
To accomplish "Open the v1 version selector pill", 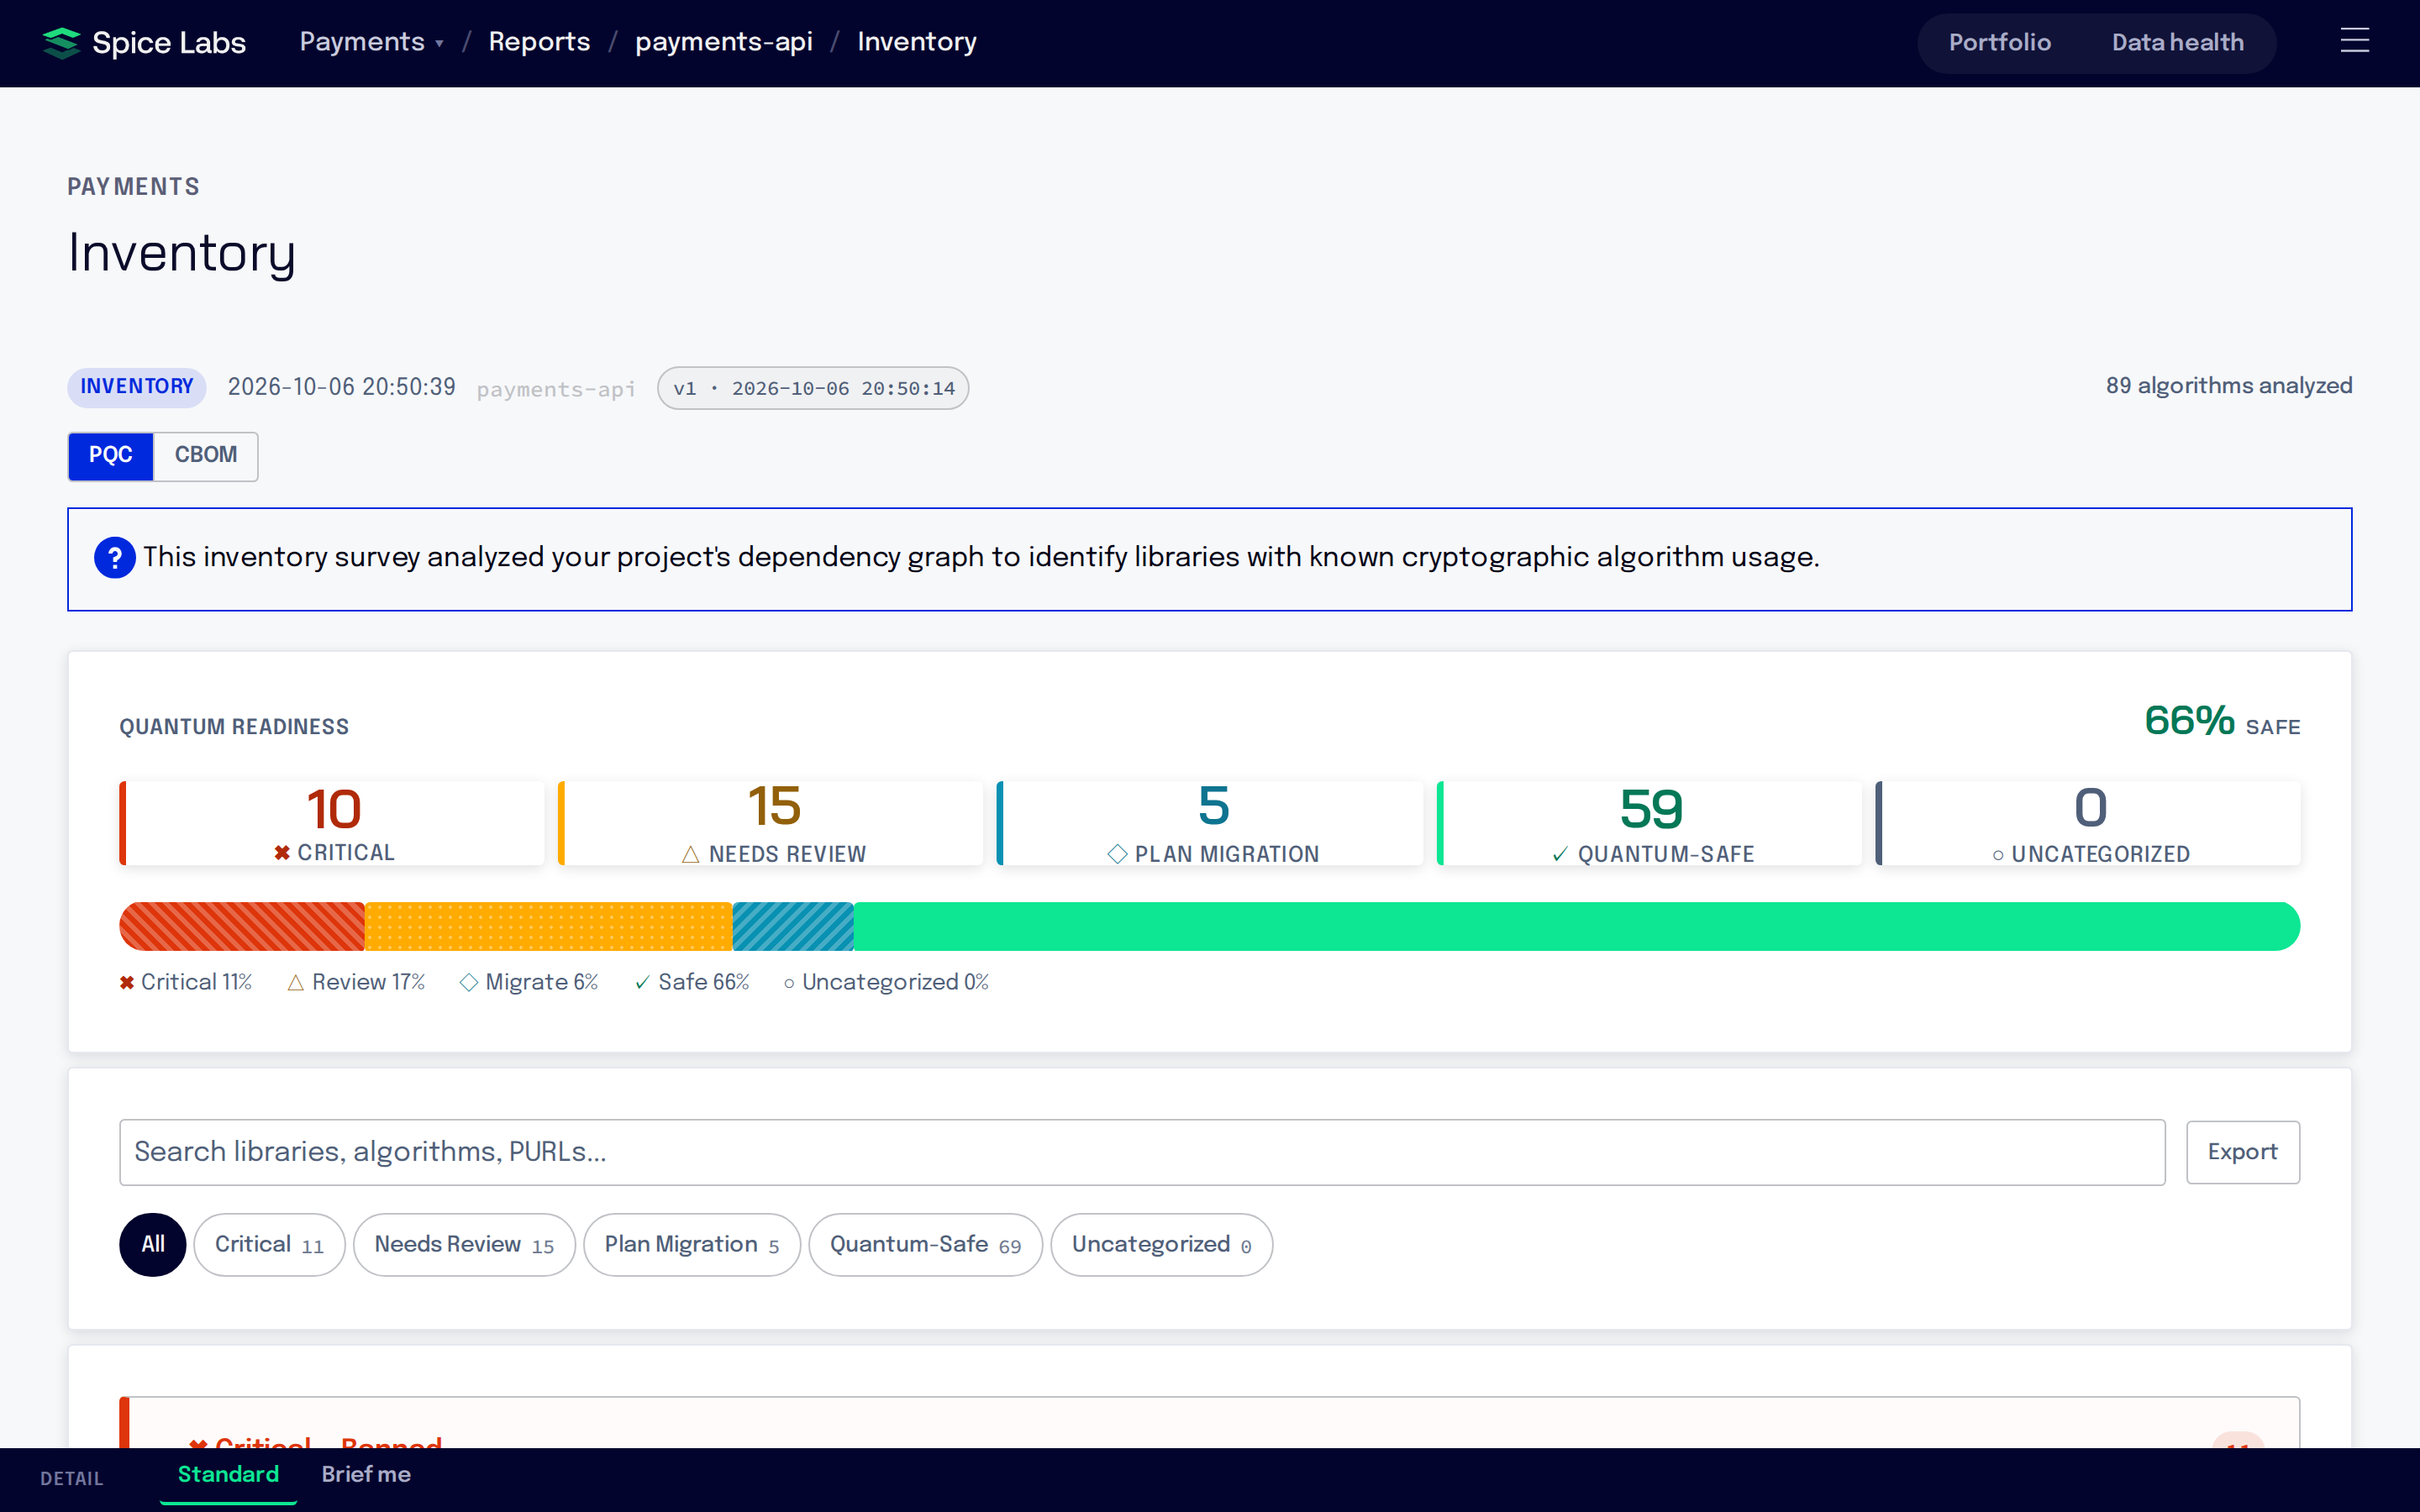I will click(x=813, y=388).
